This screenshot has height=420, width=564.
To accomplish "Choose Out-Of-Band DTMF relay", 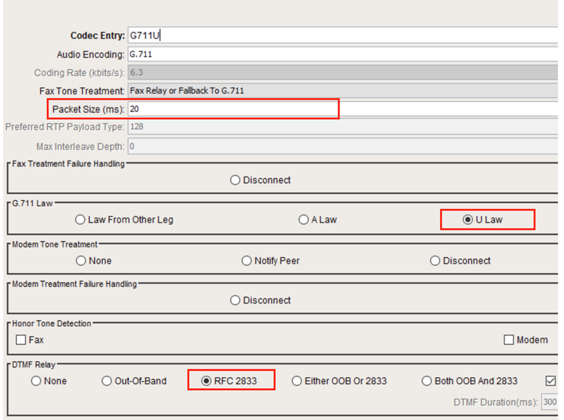I will (107, 382).
